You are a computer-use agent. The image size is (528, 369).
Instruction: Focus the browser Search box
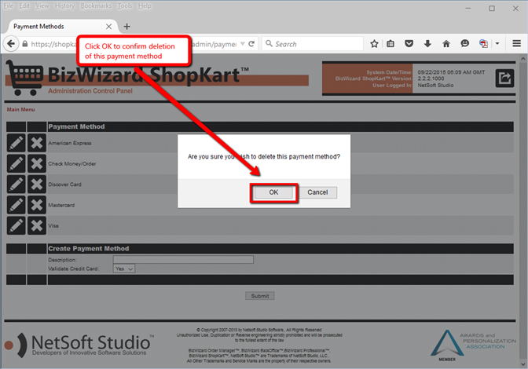pyautogui.click(x=313, y=44)
